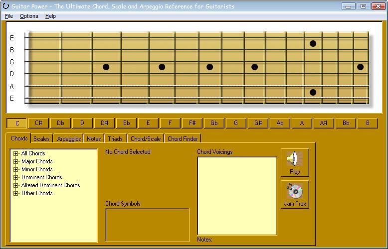This screenshot has width=388, height=249.
Task: Click the A string label
Action: (x=11, y=87)
